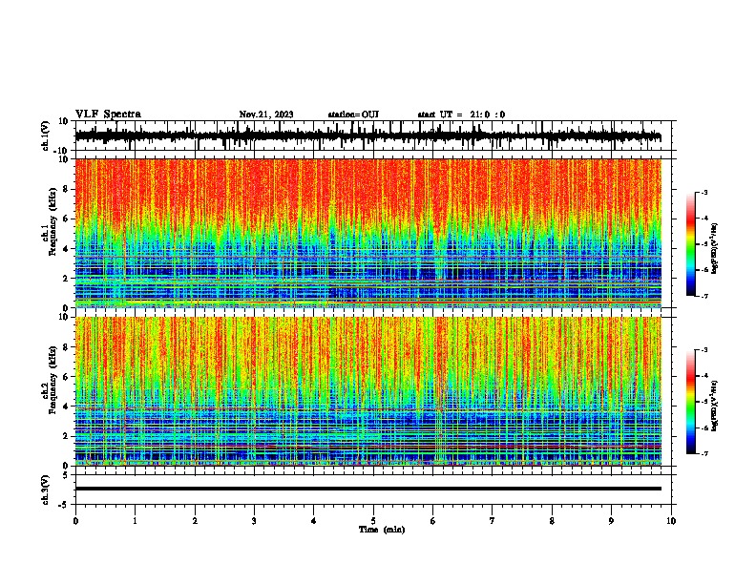Click the time axis tick label '8'
Image resolution: width=756 pixels, height=584 pixels.
click(x=552, y=521)
